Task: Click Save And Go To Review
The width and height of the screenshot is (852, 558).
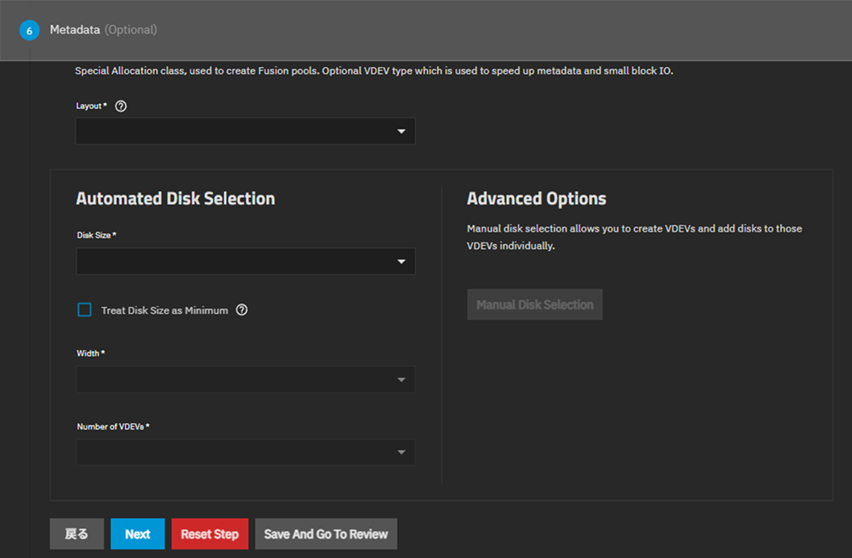Action: tap(326, 534)
